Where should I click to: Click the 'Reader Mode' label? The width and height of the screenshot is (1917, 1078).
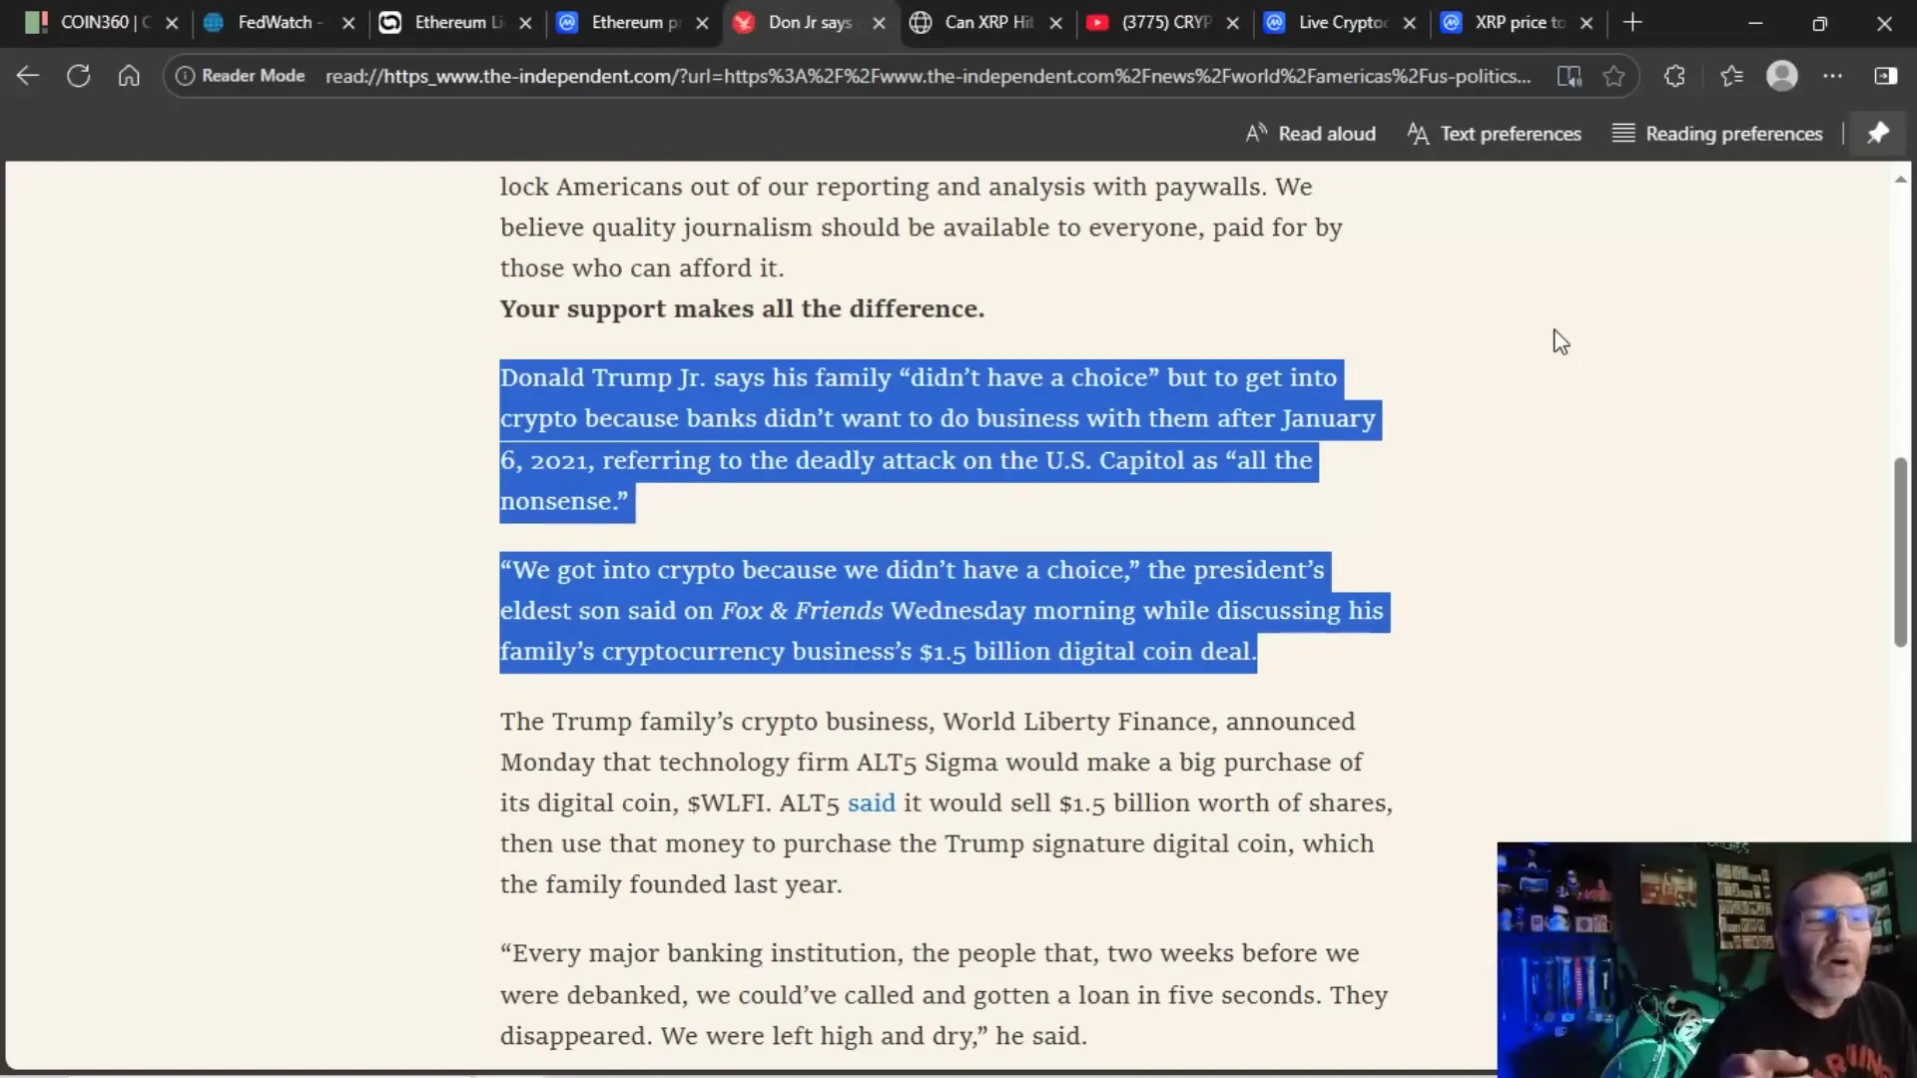tap(253, 76)
